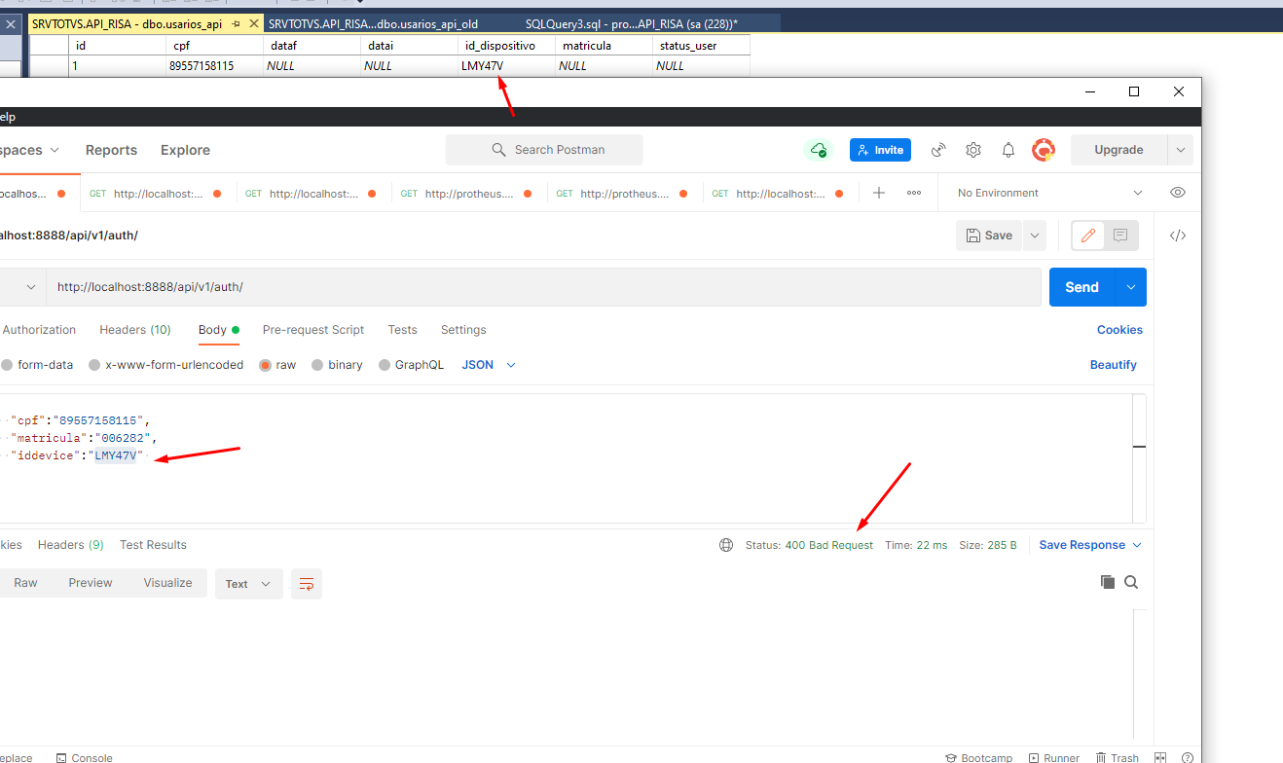Open the notifications bell
The width and height of the screenshot is (1283, 763).
[1008, 150]
